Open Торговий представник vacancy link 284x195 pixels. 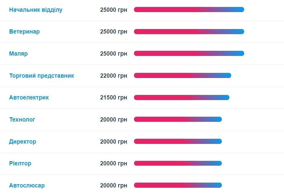pos(41,76)
